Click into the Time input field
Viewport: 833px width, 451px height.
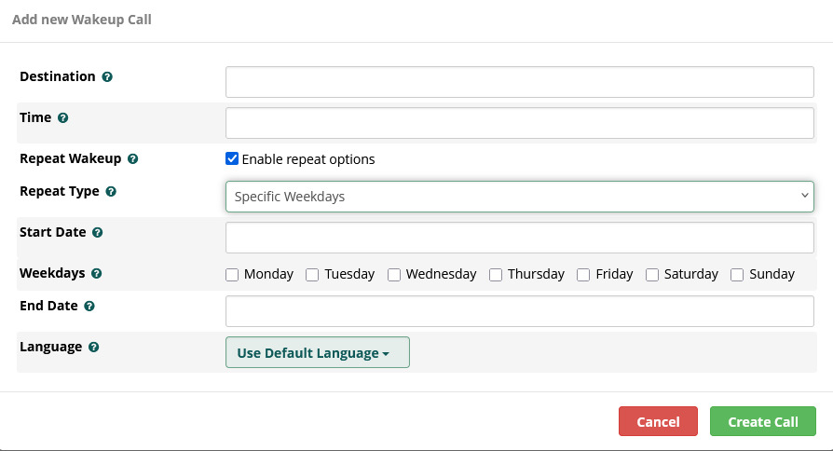click(x=519, y=123)
